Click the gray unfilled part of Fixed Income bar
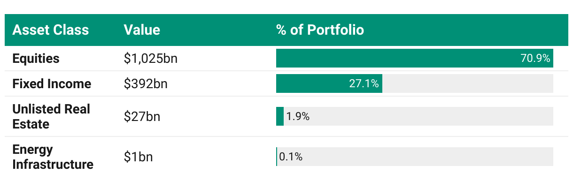The image size is (573, 181). coord(468,83)
